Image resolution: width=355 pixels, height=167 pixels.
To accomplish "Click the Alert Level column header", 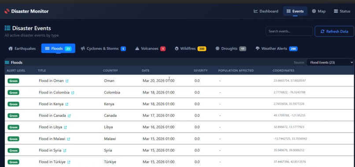I will pos(16,71).
